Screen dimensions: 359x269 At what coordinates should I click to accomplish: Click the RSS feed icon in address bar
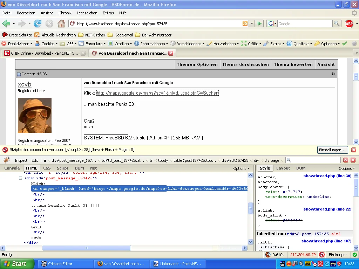245,23
